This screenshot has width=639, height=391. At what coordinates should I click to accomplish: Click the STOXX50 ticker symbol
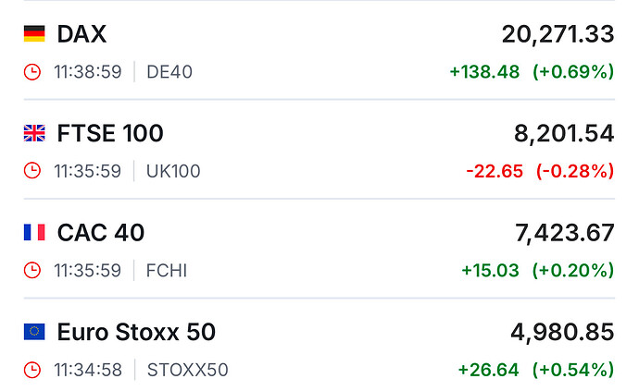(187, 370)
